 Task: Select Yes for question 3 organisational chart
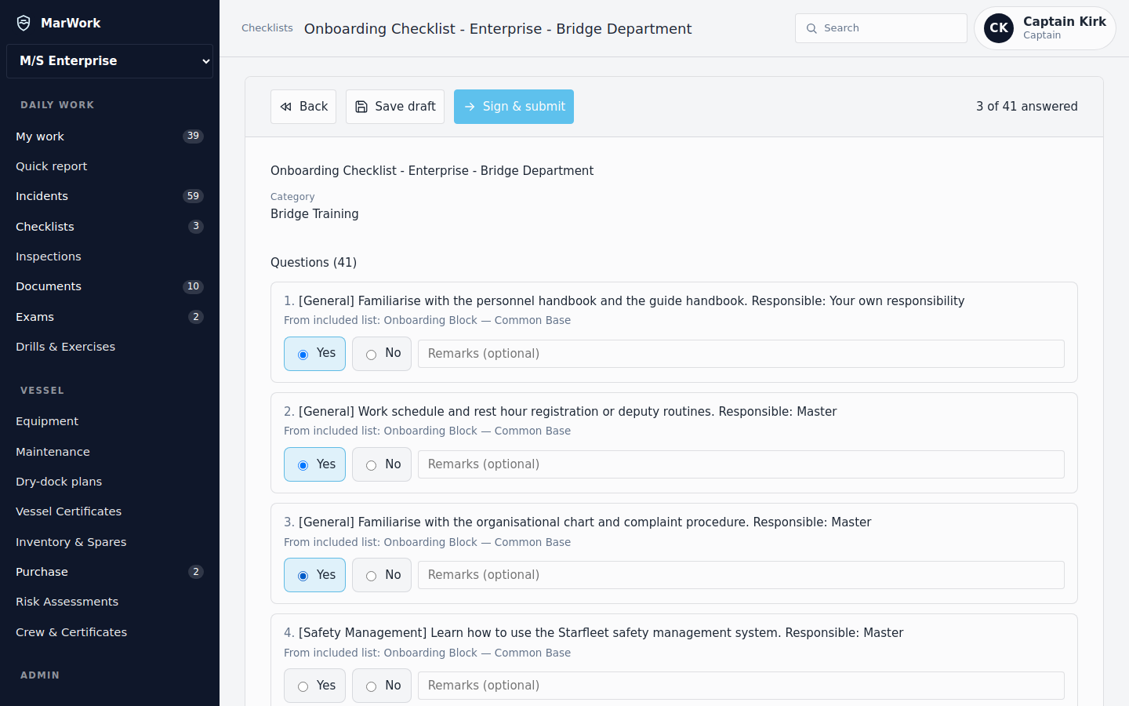(314, 575)
